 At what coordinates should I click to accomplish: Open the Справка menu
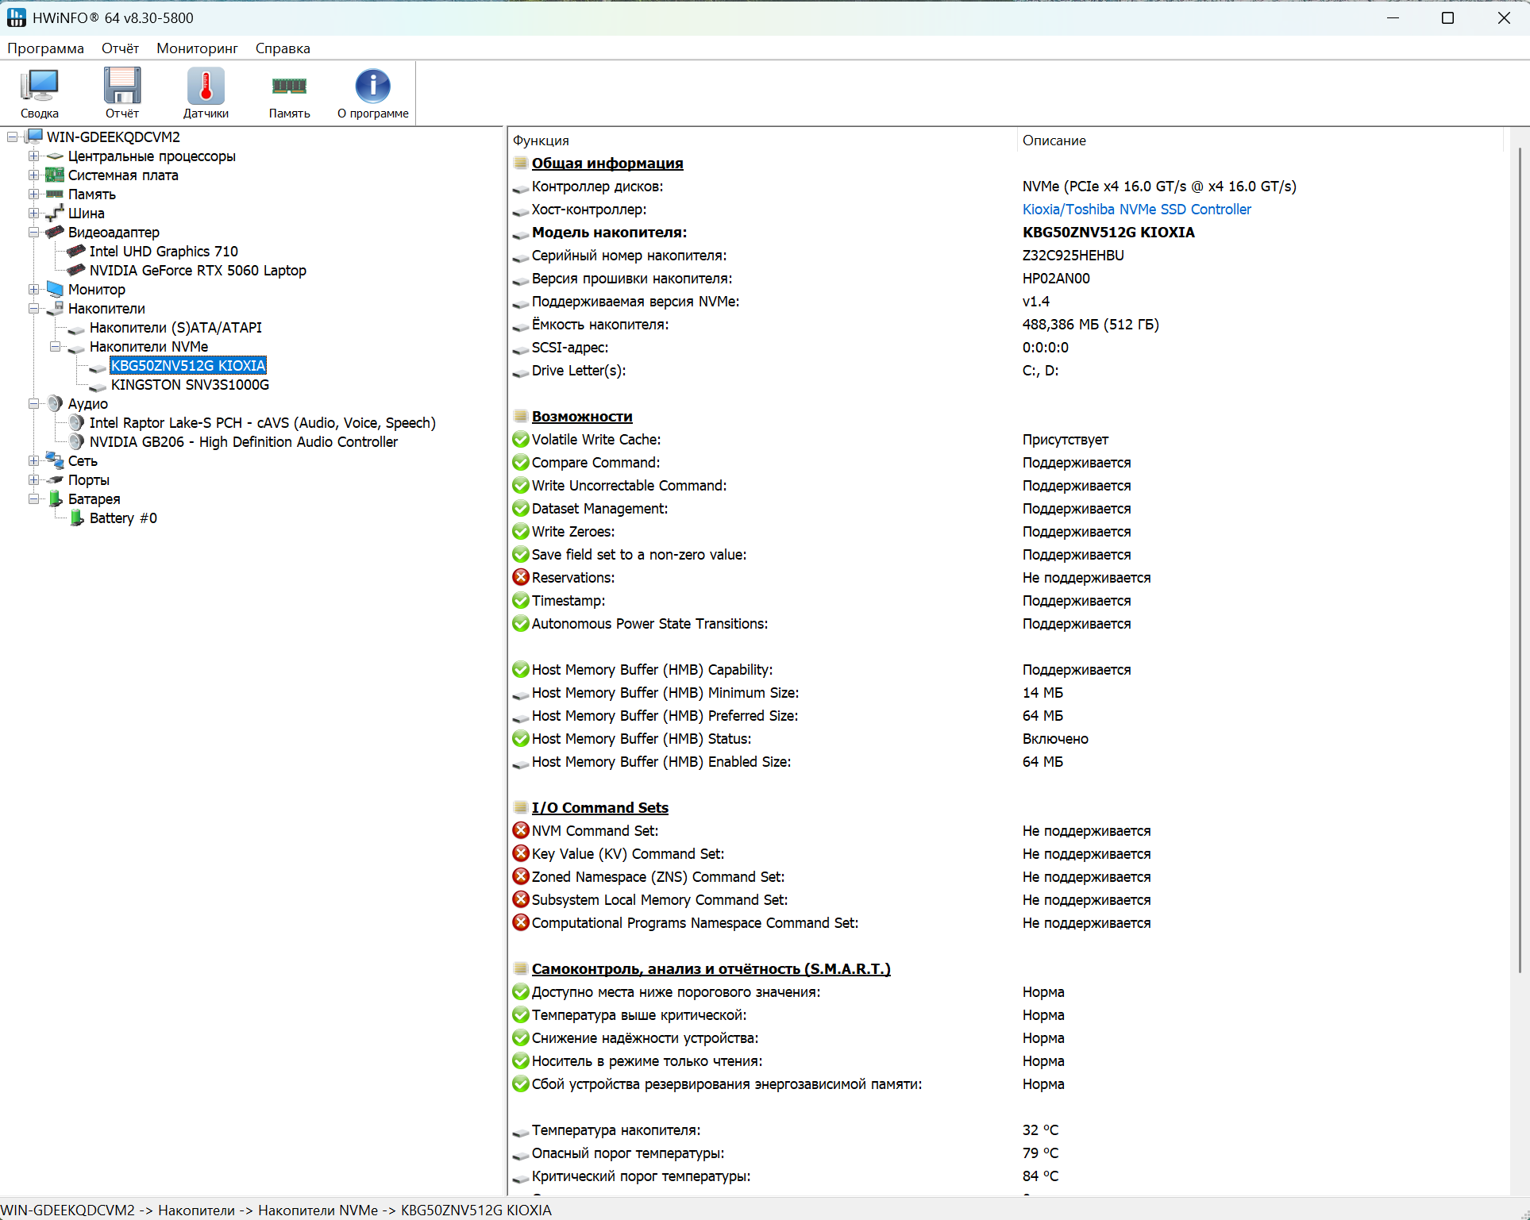[283, 48]
